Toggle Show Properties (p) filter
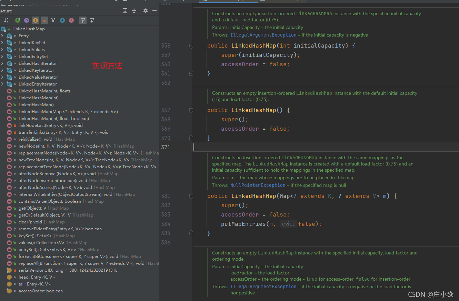The height and width of the screenshot is (301, 459). point(27,20)
